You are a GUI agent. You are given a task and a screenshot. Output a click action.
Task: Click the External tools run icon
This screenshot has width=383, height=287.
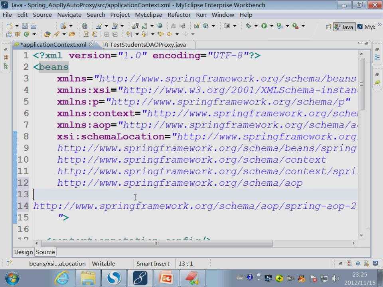295,26
